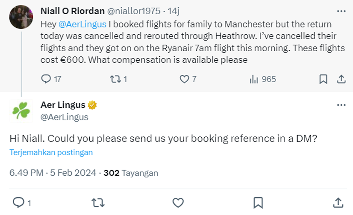Share Niall O Riordan's tweet

341,79
